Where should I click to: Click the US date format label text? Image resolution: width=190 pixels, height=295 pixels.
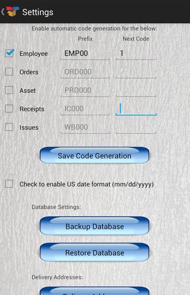(86, 184)
